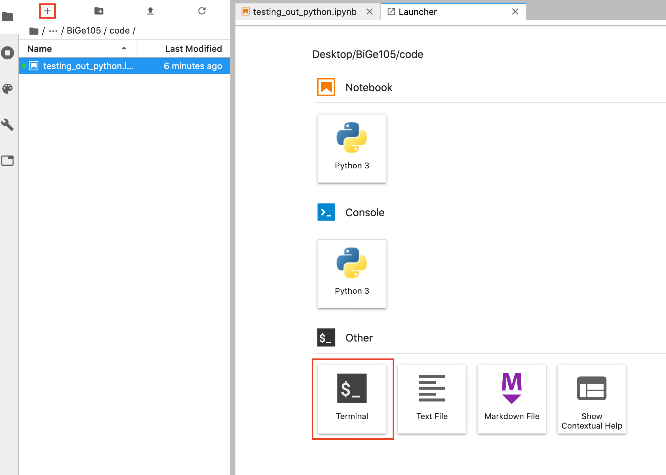Create a new folder in the file browser

(x=99, y=11)
